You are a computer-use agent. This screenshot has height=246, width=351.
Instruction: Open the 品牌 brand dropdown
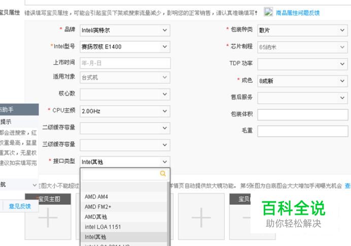(125, 30)
